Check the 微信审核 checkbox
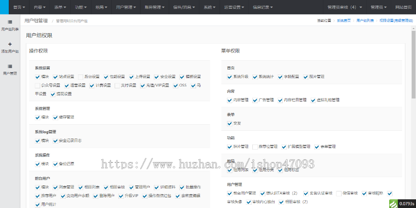The width and height of the screenshot is (416, 208). 339,193
